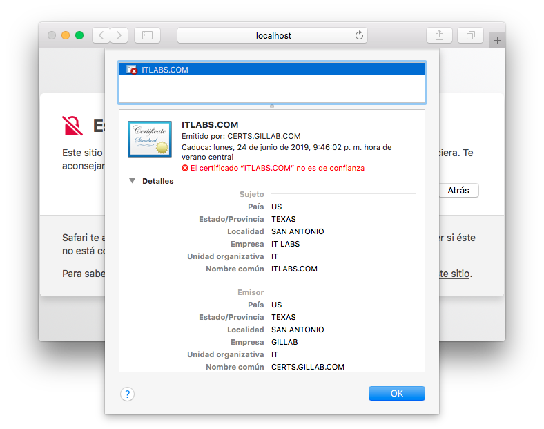
Task: Toggle the Safari sidebar button
Action: 148,35
